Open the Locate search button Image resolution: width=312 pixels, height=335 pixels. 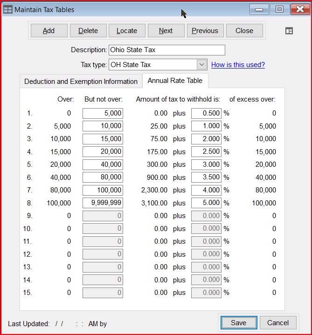pos(127,31)
